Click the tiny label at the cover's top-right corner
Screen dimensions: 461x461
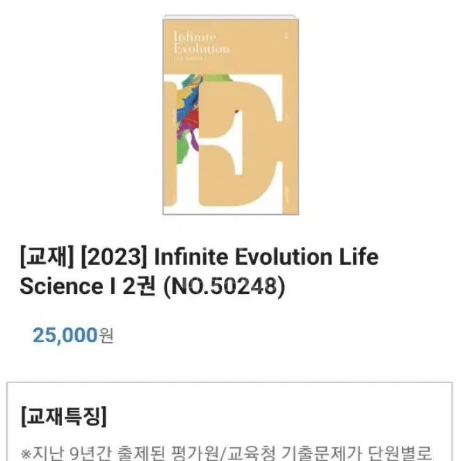pyautogui.click(x=287, y=35)
